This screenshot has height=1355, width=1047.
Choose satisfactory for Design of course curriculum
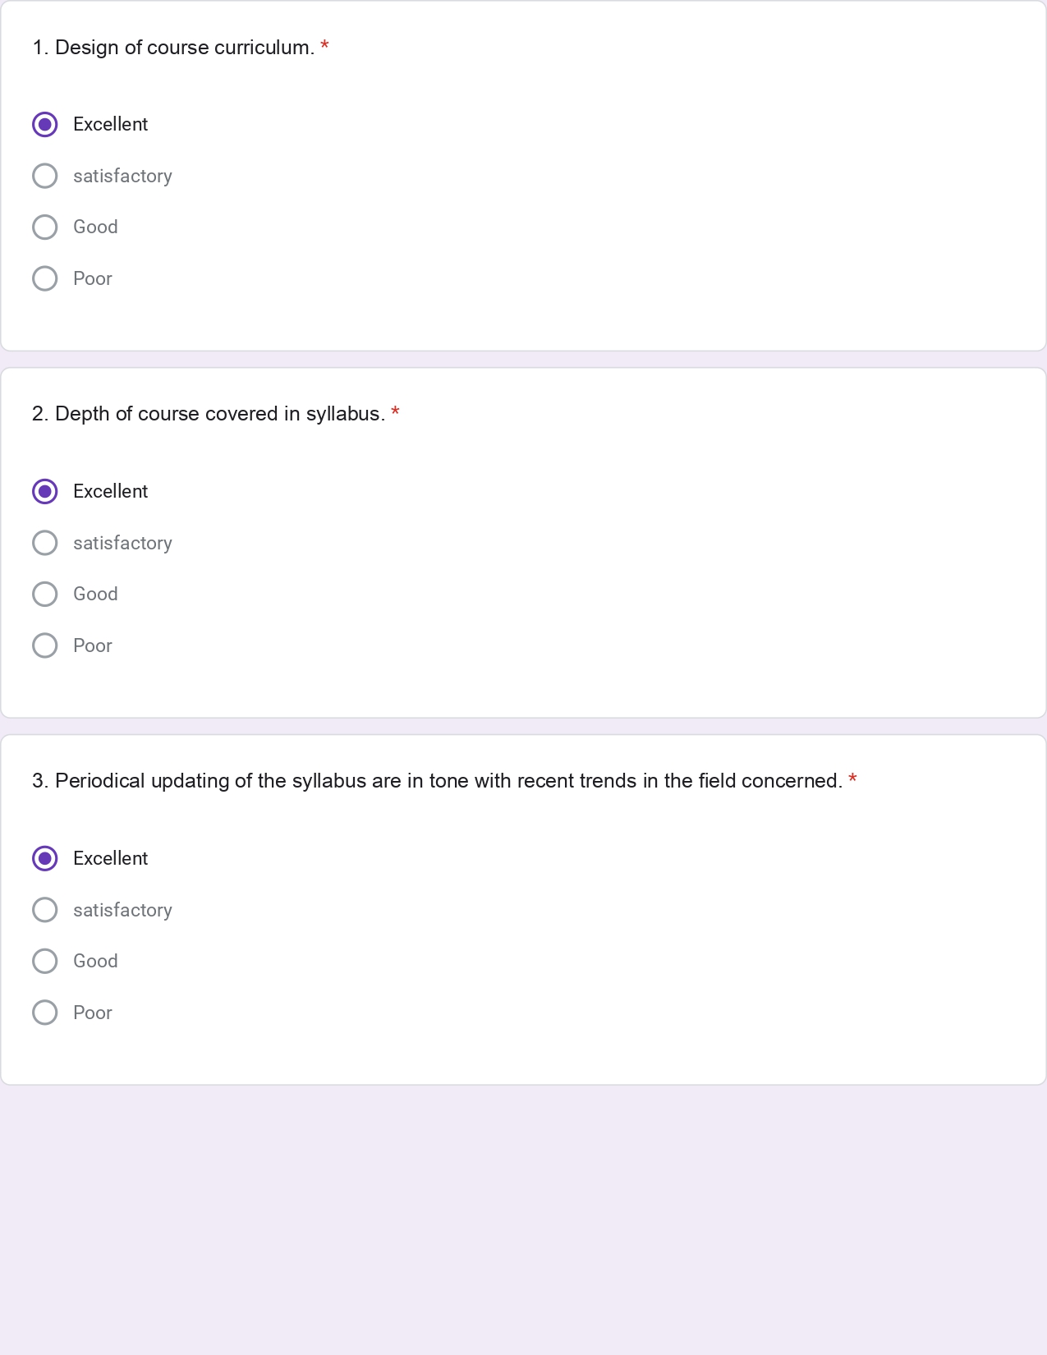[45, 176]
